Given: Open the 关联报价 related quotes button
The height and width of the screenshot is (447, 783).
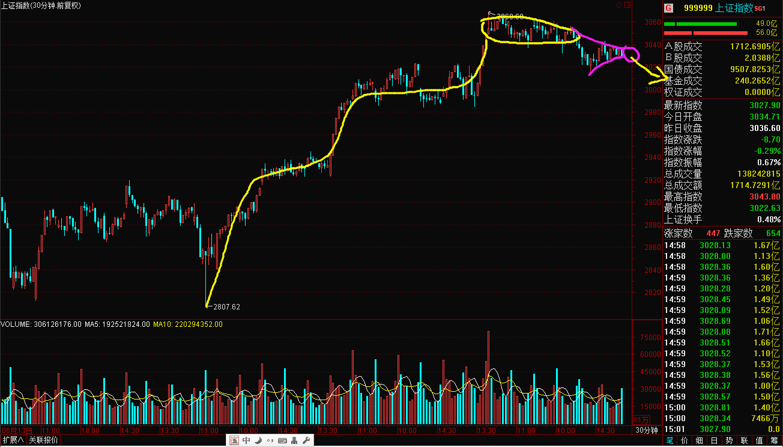Looking at the screenshot, I should (43, 440).
